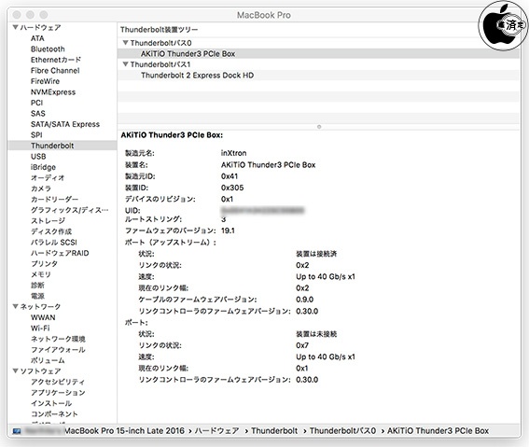Click the inXtron manufacturer value
529x447 pixels.
[233, 153]
